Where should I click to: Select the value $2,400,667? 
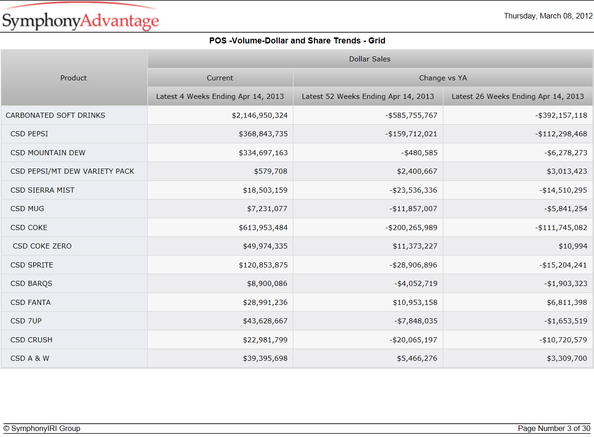[417, 171]
